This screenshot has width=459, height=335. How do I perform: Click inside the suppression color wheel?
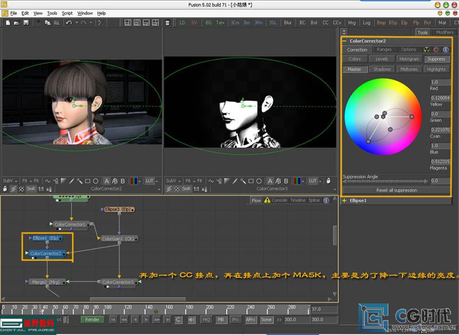383,117
